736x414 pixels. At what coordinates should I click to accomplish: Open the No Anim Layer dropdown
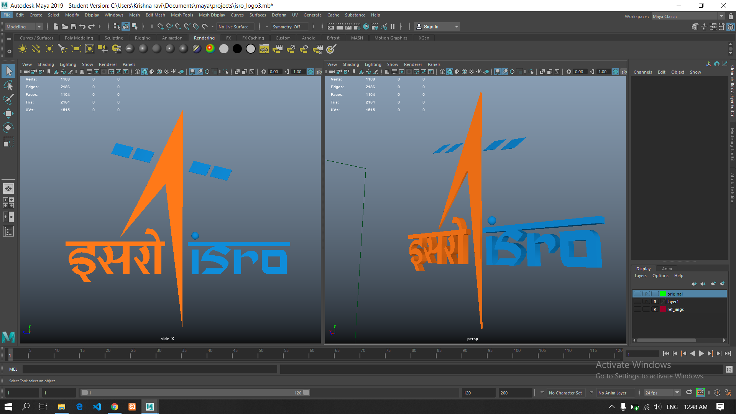coord(615,393)
